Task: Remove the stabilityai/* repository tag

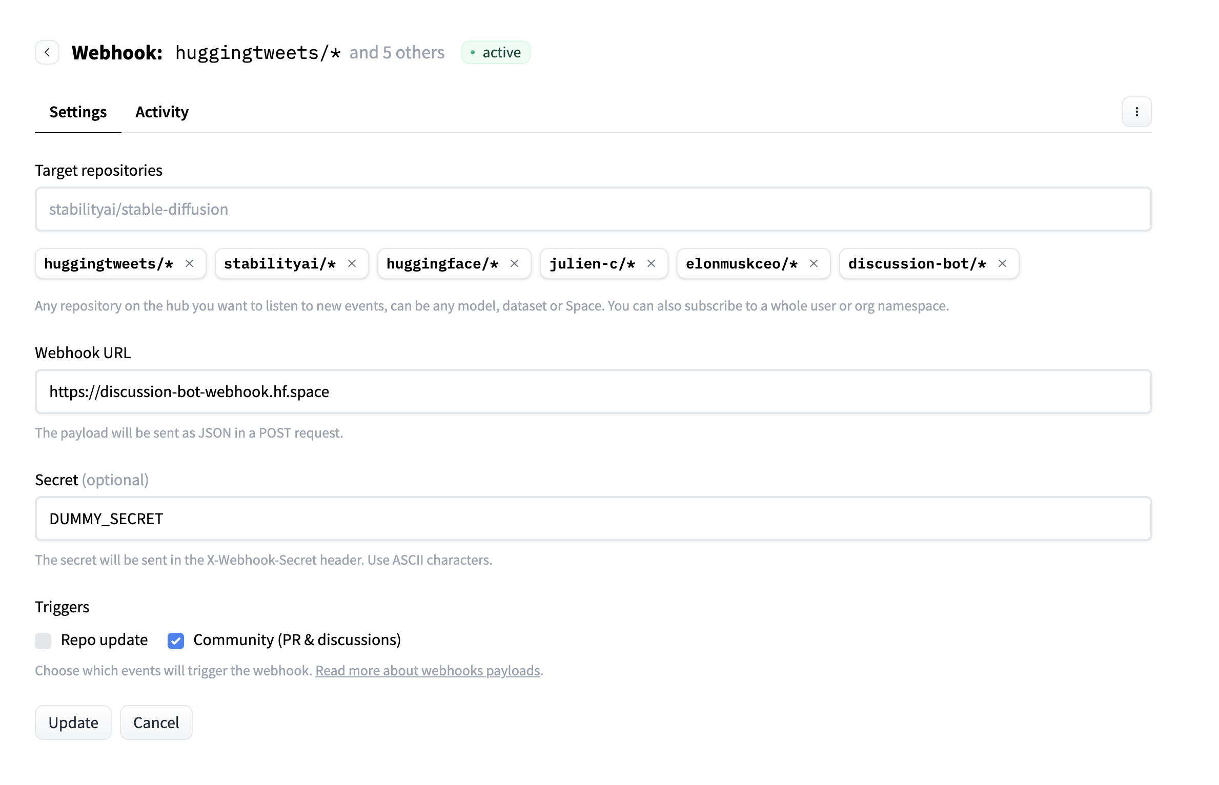Action: 352,263
